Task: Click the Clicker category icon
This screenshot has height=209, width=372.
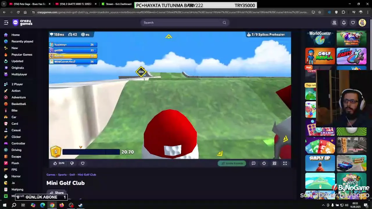Action: tap(6, 137)
